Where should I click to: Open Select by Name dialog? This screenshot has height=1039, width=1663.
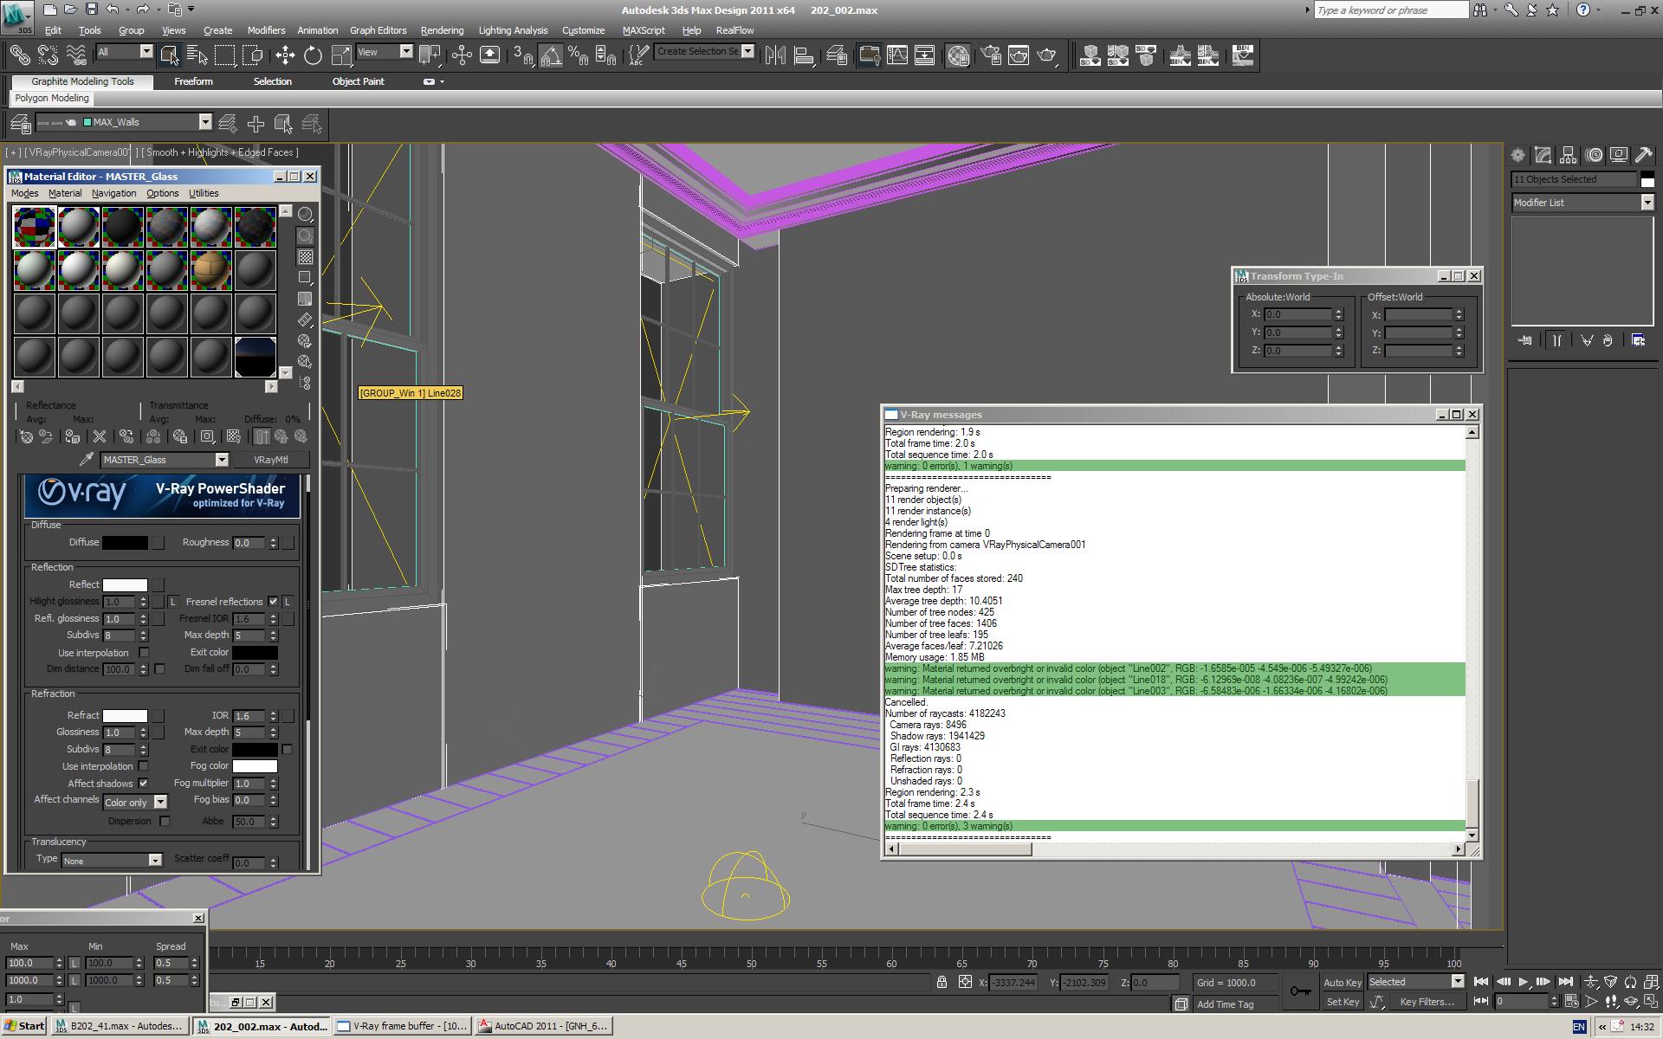(x=197, y=55)
